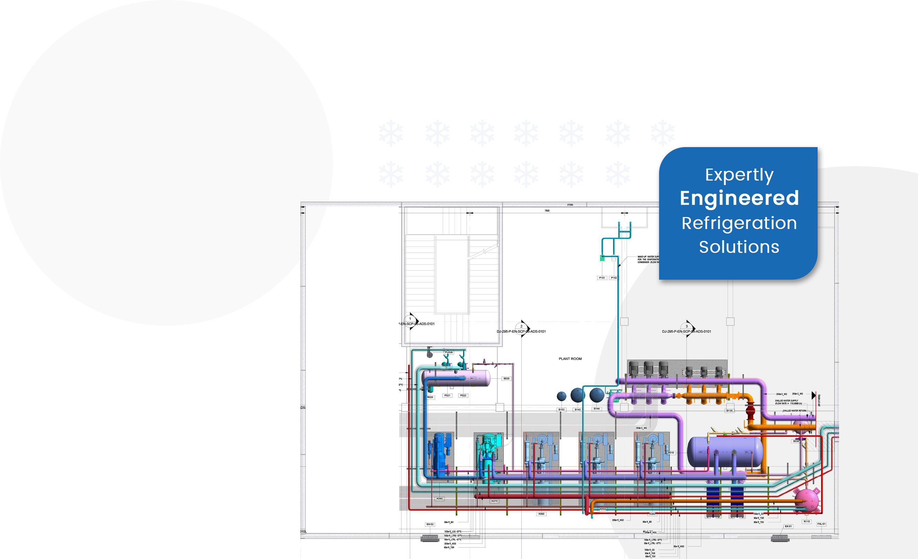Click the largest dark blue sphere S144
This screenshot has width=918, height=559.
596,395
